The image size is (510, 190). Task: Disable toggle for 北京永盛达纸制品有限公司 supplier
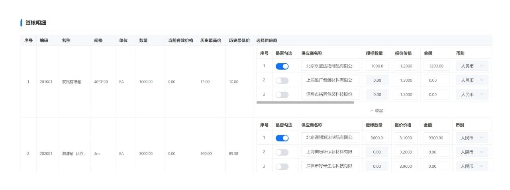coord(282,66)
